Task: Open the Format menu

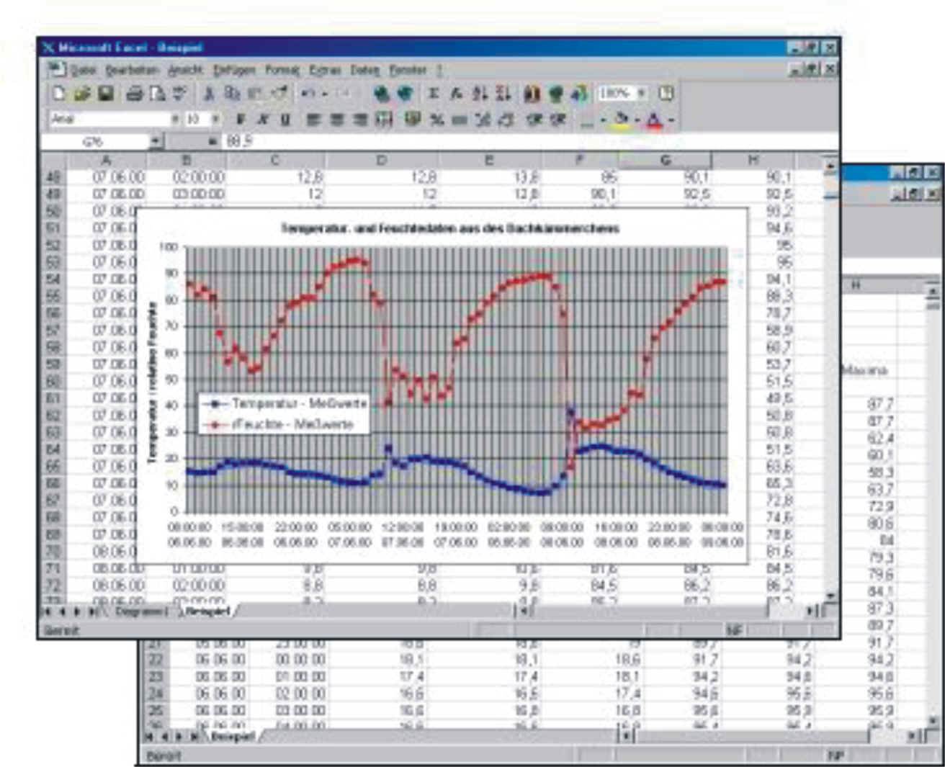Action: (282, 71)
